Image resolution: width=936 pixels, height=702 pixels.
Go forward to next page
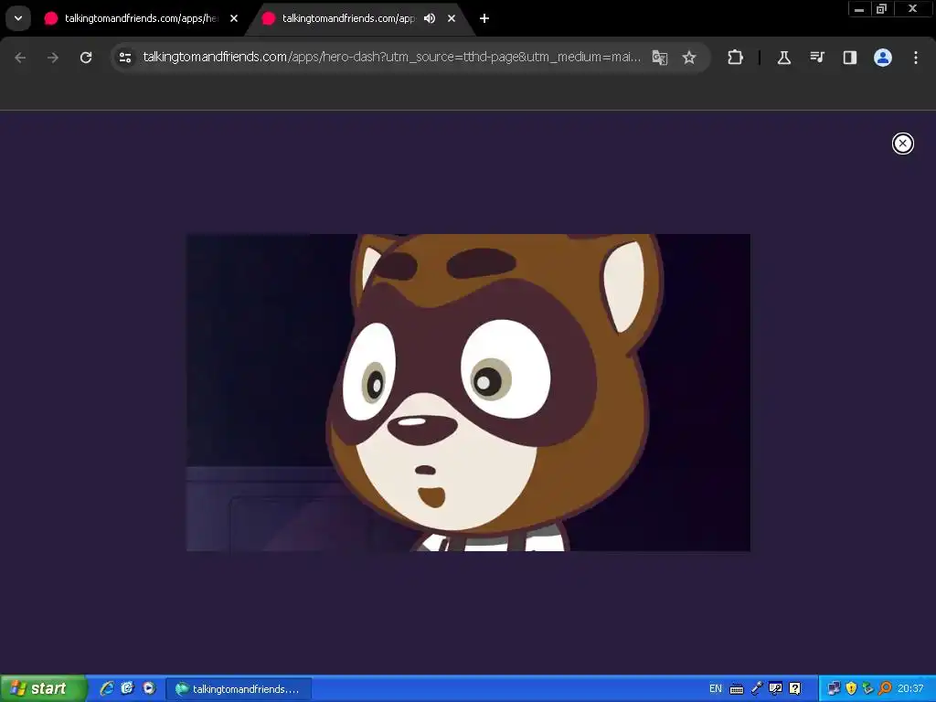[53, 58]
